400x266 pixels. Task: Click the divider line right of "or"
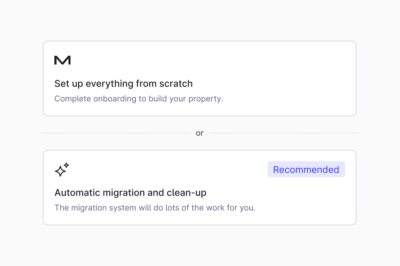tap(284, 133)
